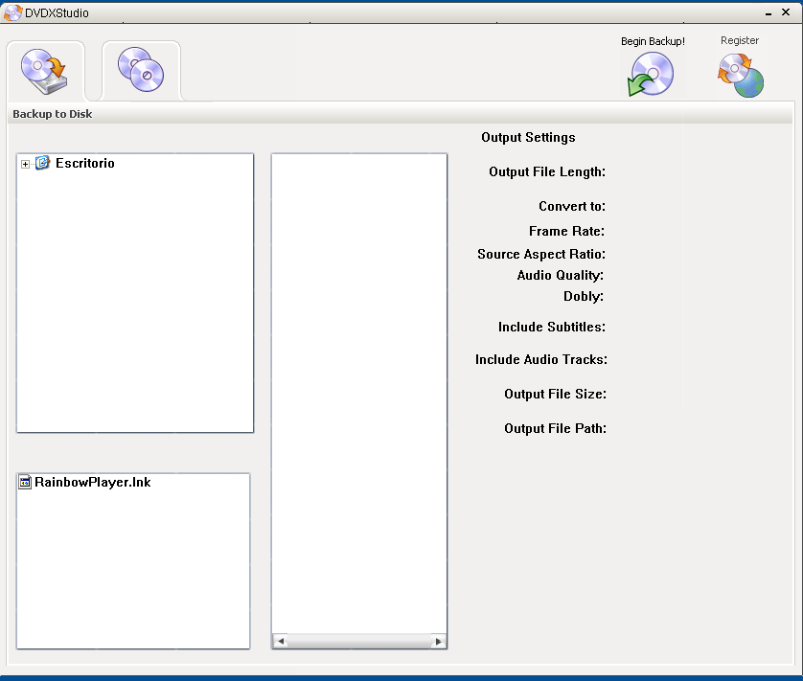The height and width of the screenshot is (681, 803).
Task: Click the Convert to label
Action: [572, 206]
